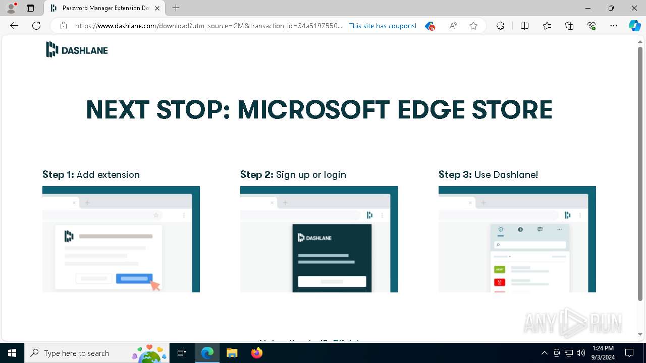This screenshot has width=646, height=363.
Task: Click the Step 2 Sign up or login illustration
Action: (x=319, y=239)
